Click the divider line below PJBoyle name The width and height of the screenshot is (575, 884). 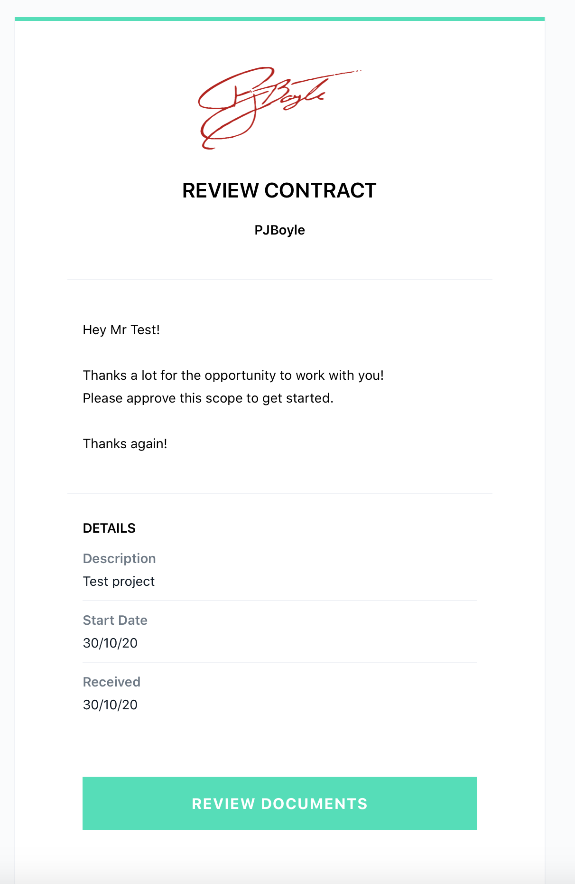tap(280, 280)
